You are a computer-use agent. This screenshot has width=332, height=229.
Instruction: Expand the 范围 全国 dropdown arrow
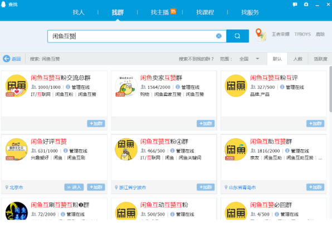[x=257, y=58]
